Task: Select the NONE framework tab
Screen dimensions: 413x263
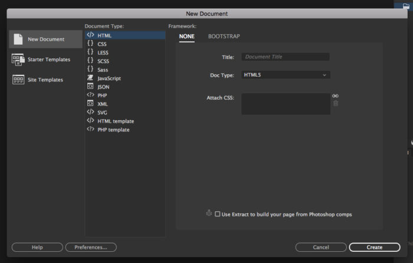Action: point(186,37)
